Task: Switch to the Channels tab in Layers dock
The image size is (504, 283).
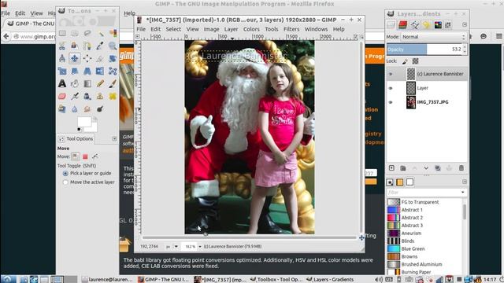Action: (402, 24)
